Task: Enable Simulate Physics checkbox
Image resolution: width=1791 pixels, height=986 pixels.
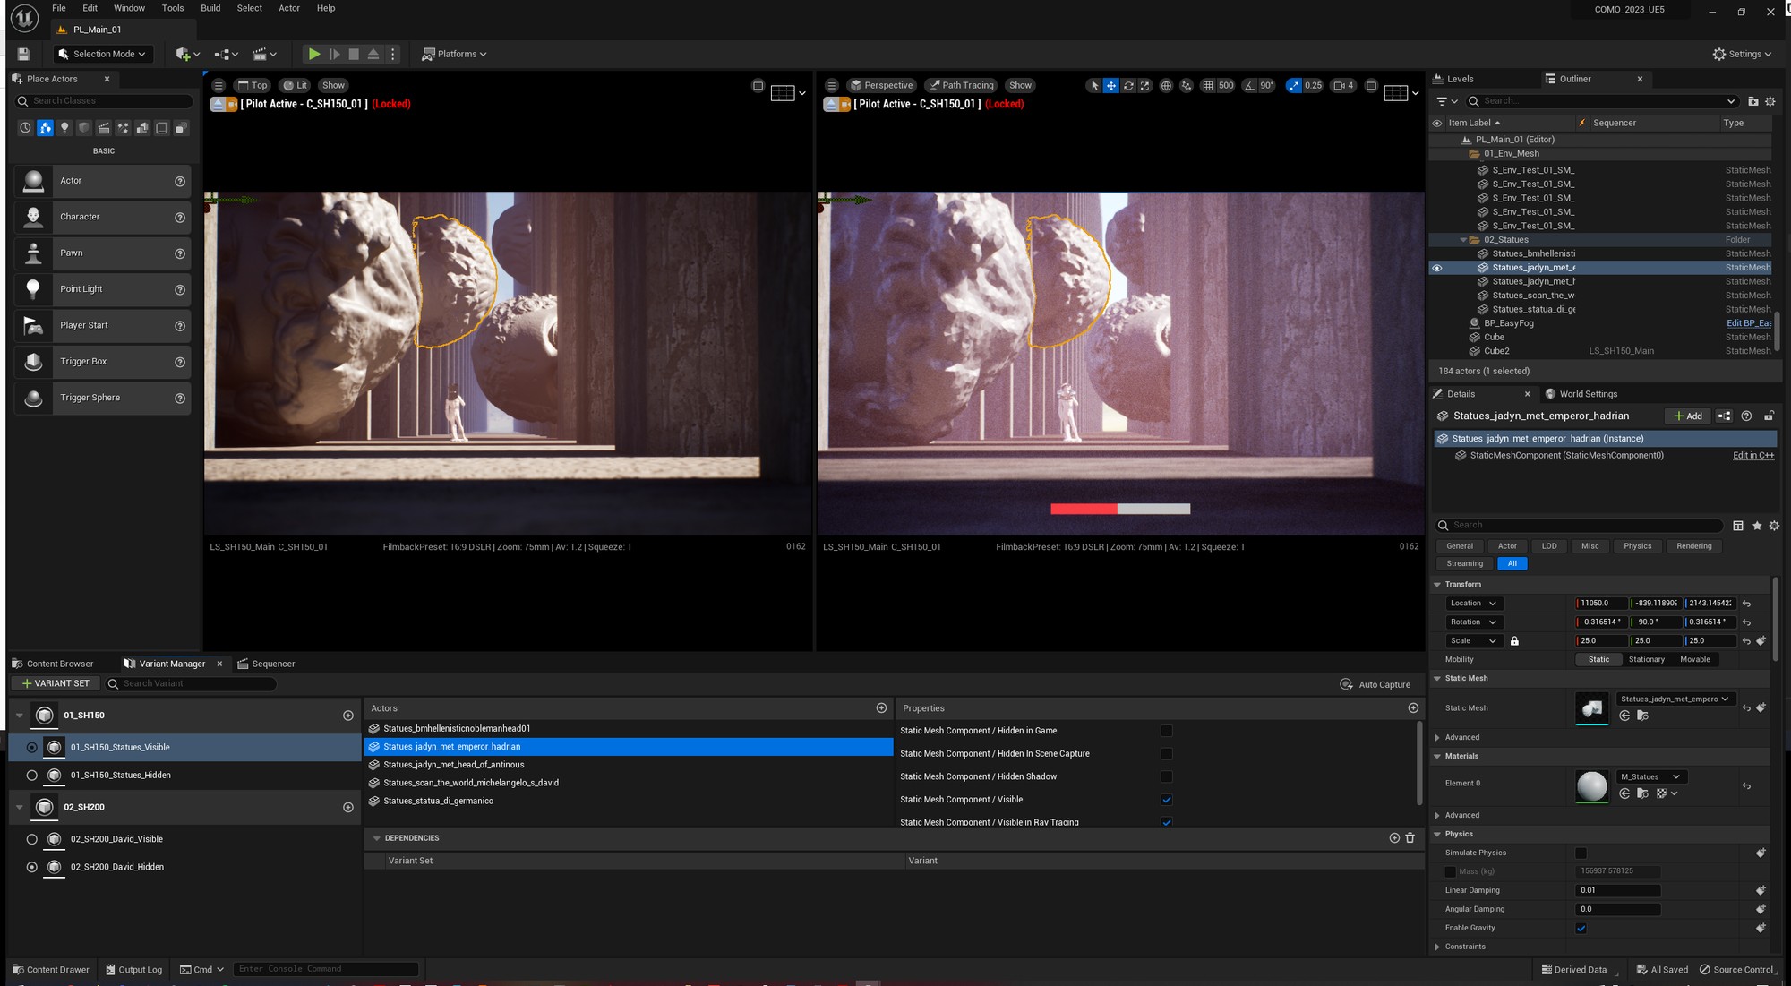Action: click(x=1581, y=853)
